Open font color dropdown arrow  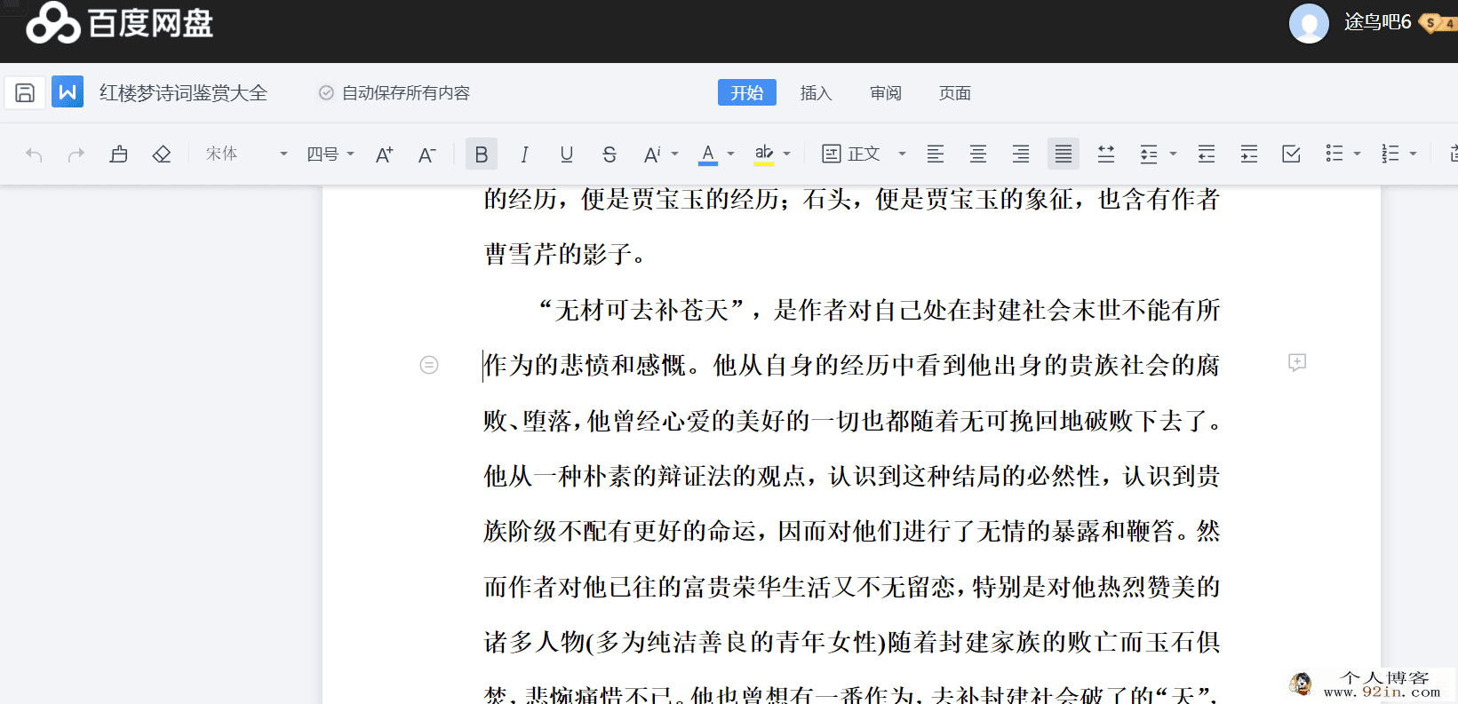(x=731, y=154)
